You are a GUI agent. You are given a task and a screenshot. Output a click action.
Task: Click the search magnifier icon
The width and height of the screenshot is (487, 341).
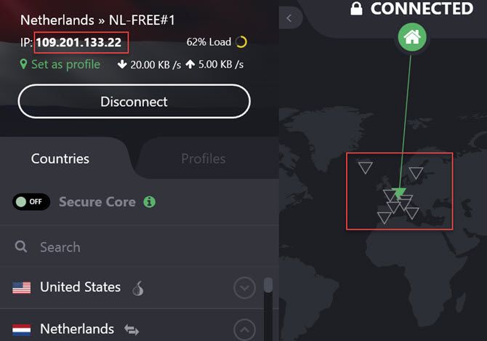pyautogui.click(x=21, y=246)
